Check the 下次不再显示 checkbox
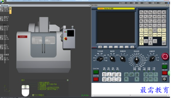This screenshot has height=98, width=171. tap(33, 95)
